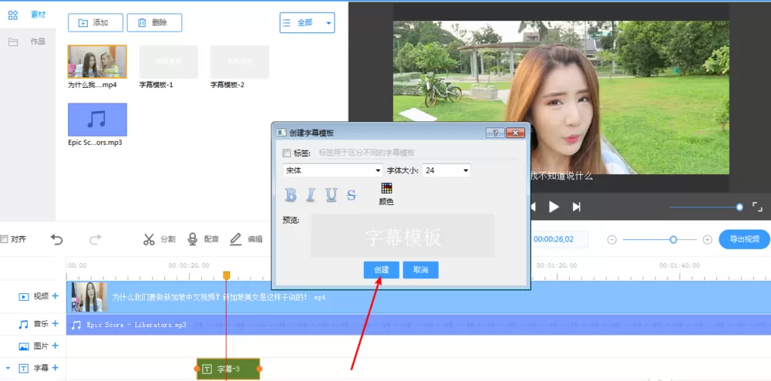Click the undo arrow icon
This screenshot has width=771, height=381.
point(57,239)
